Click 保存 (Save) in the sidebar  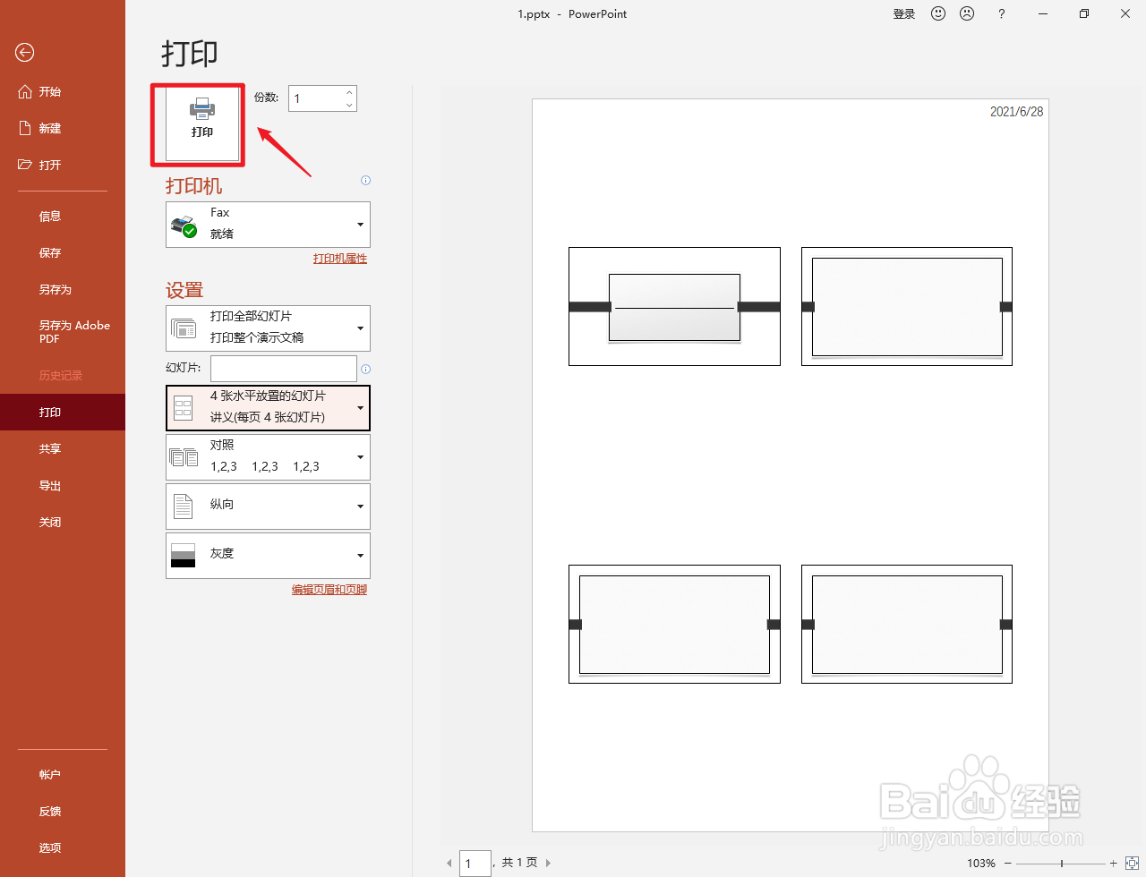tap(63, 252)
